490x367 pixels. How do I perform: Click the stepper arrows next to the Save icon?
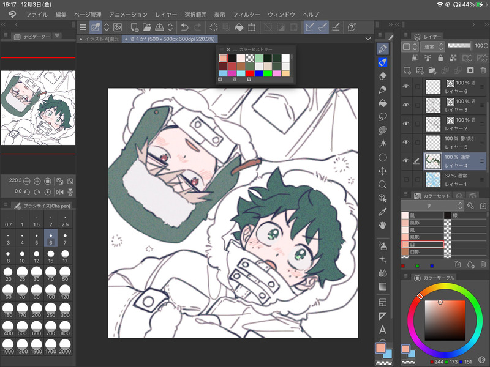click(170, 28)
